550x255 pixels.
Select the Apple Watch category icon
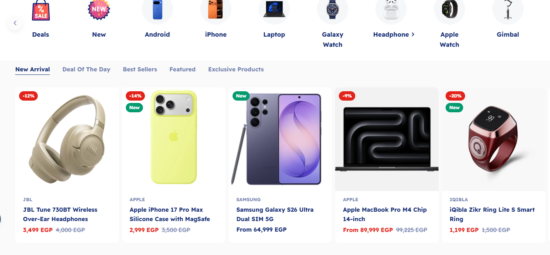(450, 9)
